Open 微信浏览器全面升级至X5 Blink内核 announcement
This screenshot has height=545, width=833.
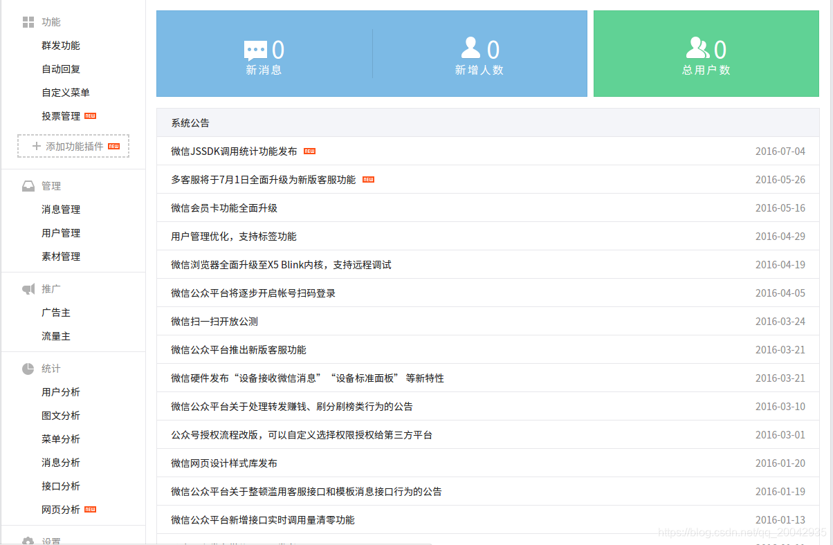pos(281,265)
